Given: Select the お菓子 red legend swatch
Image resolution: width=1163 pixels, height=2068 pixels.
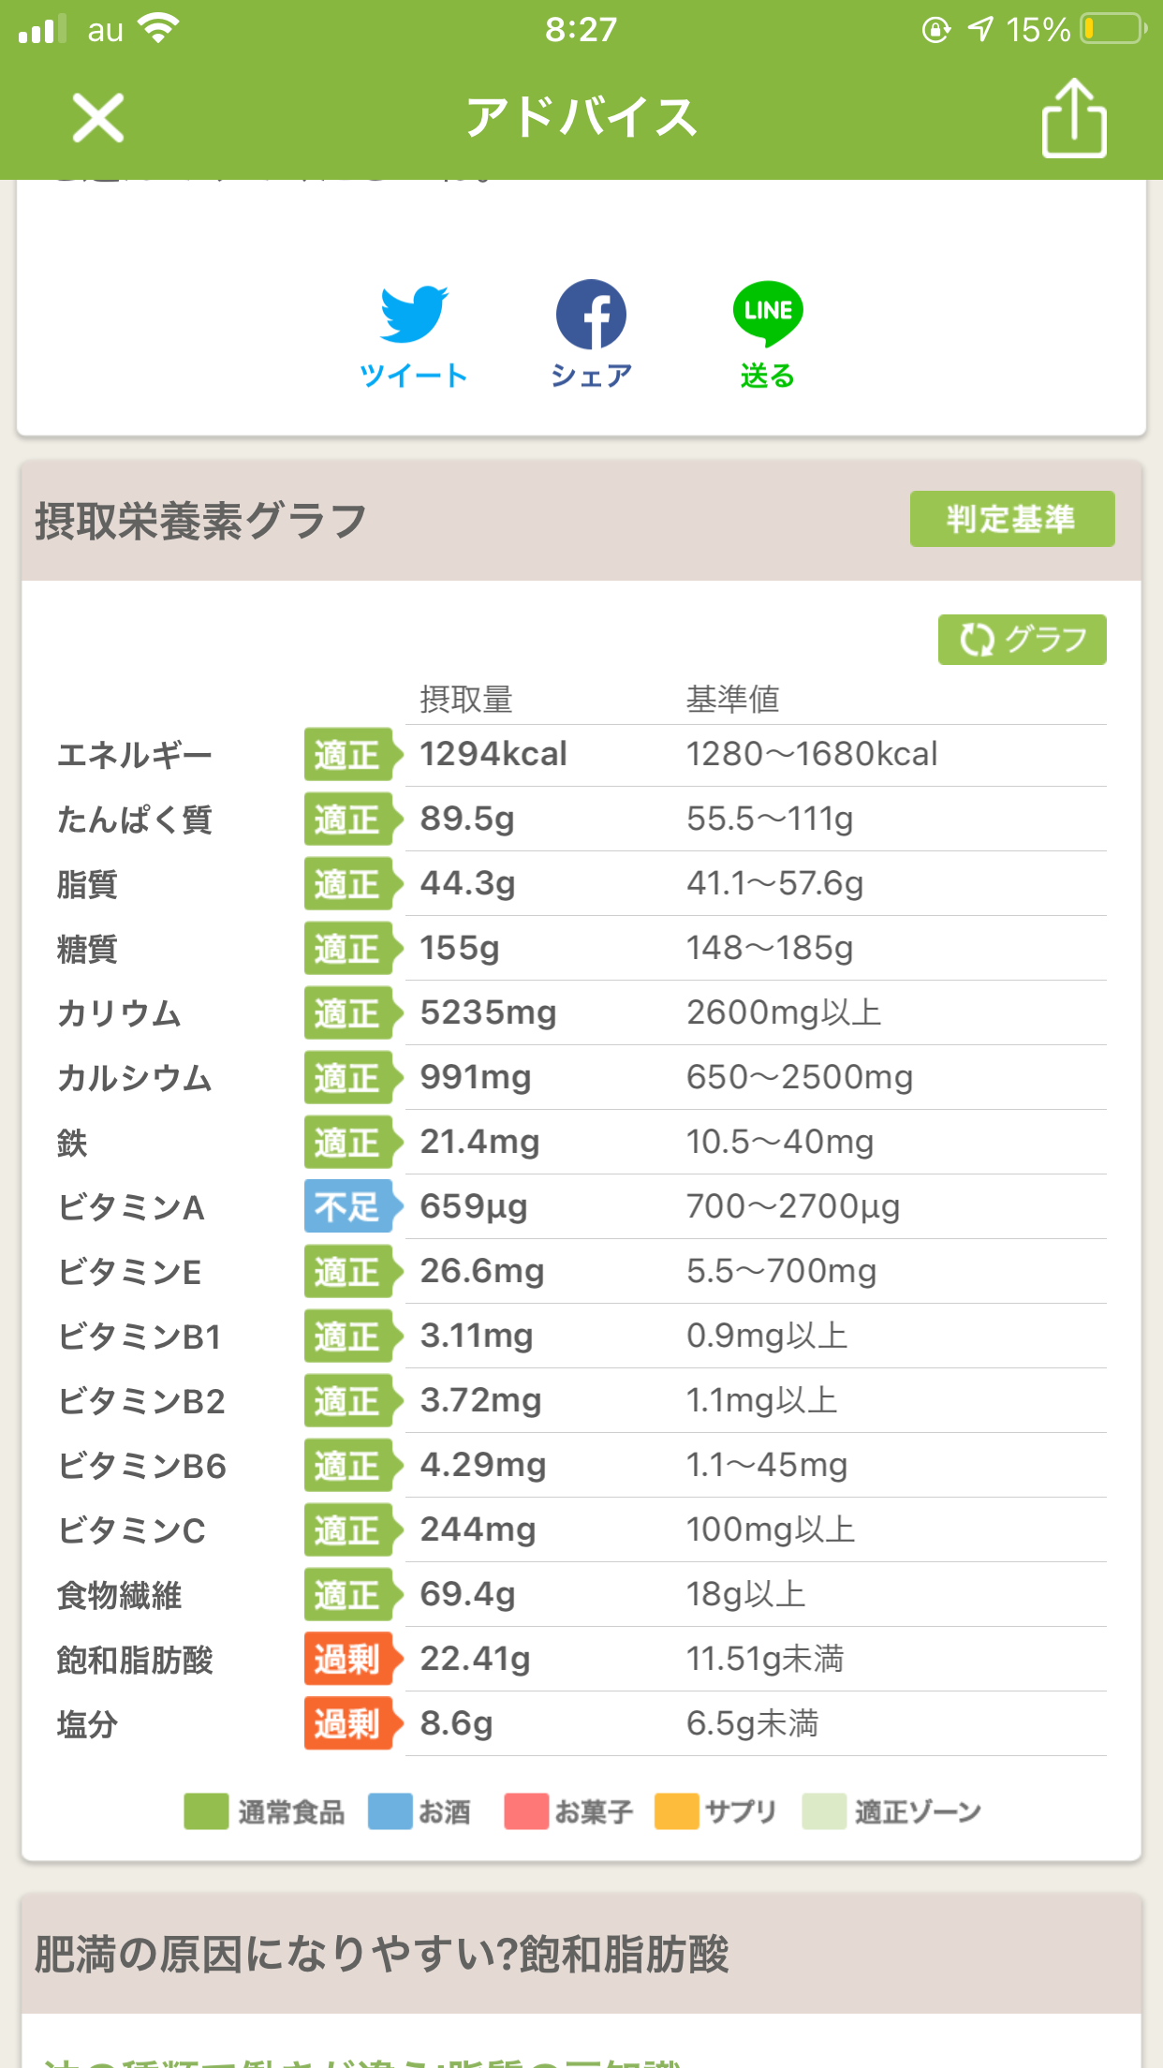Looking at the screenshot, I should coord(526,1811).
